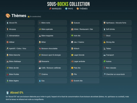Open the MARQUES navigation tab
The height and width of the screenshot is (103, 137).
tap(55, 9)
